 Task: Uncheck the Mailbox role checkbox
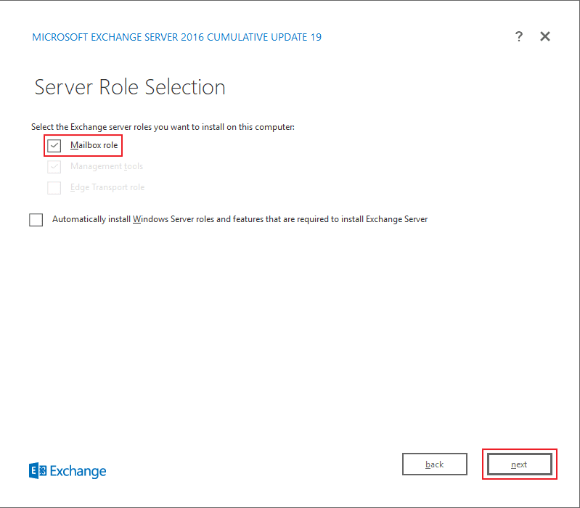[54, 145]
